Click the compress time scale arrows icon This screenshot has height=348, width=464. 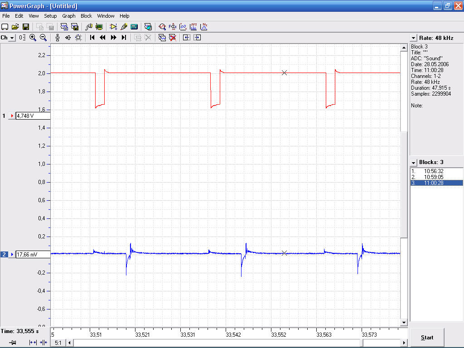point(43,343)
